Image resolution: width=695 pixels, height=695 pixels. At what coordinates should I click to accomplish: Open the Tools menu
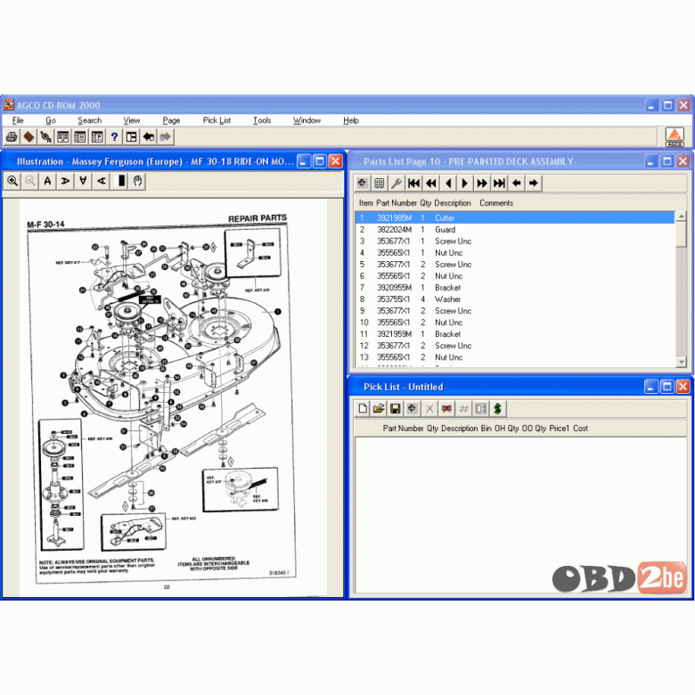point(262,120)
